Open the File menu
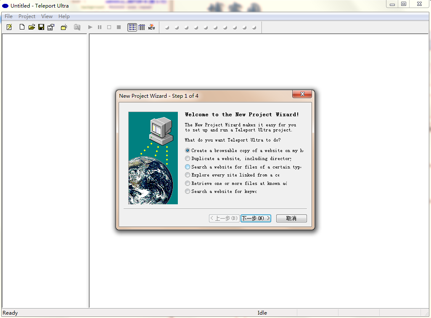 [x=8, y=16]
